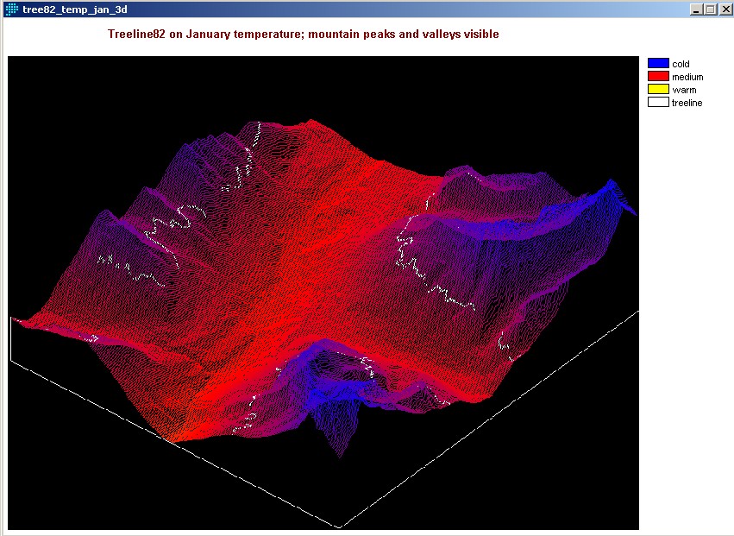This screenshot has width=734, height=536.
Task: Pick the red medium legend swatch
Action: tap(658, 77)
